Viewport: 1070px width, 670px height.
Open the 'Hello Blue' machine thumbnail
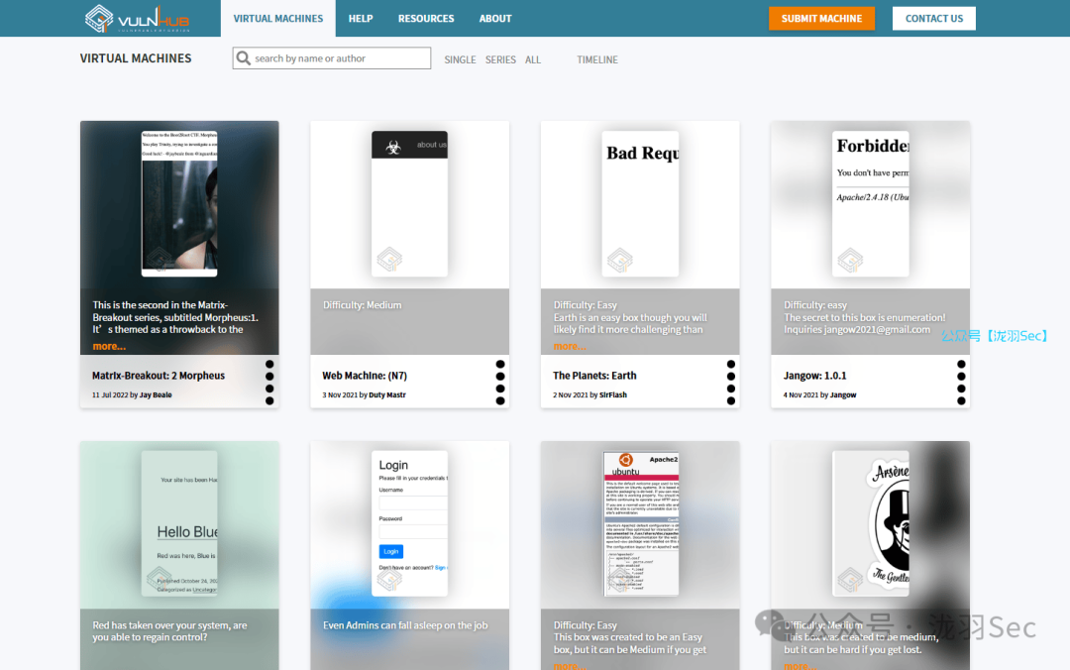179,523
